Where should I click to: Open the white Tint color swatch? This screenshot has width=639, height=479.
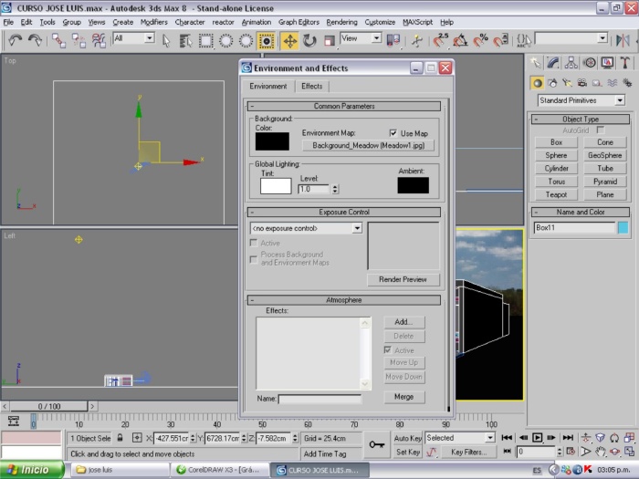click(x=276, y=186)
